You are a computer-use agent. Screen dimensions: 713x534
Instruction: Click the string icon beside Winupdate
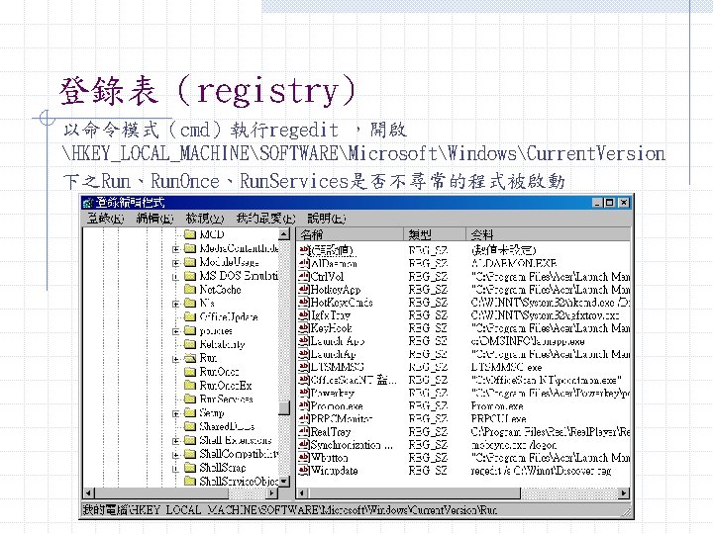pos(304,470)
